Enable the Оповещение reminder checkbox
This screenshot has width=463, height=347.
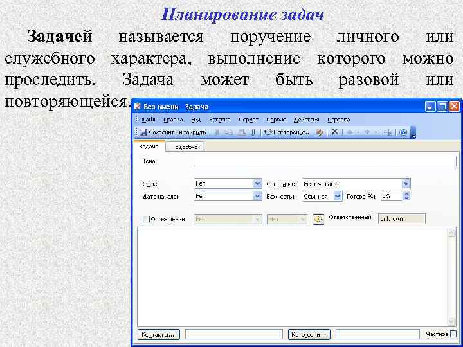[x=146, y=219]
